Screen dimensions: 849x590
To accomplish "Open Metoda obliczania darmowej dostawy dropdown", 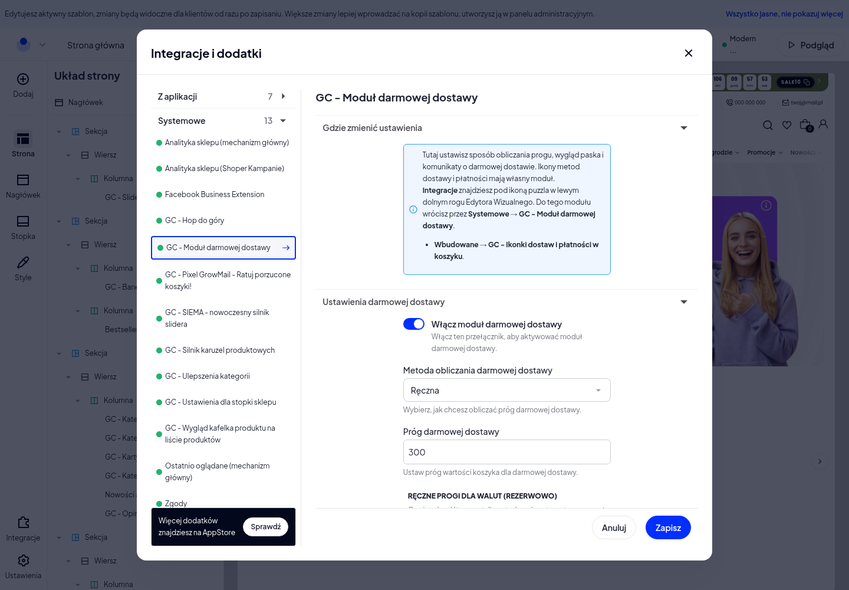I will pyautogui.click(x=506, y=390).
